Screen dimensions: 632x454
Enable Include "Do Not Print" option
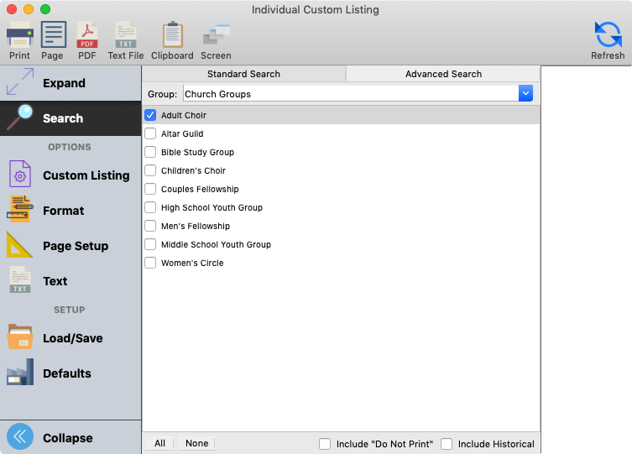pyautogui.click(x=325, y=444)
